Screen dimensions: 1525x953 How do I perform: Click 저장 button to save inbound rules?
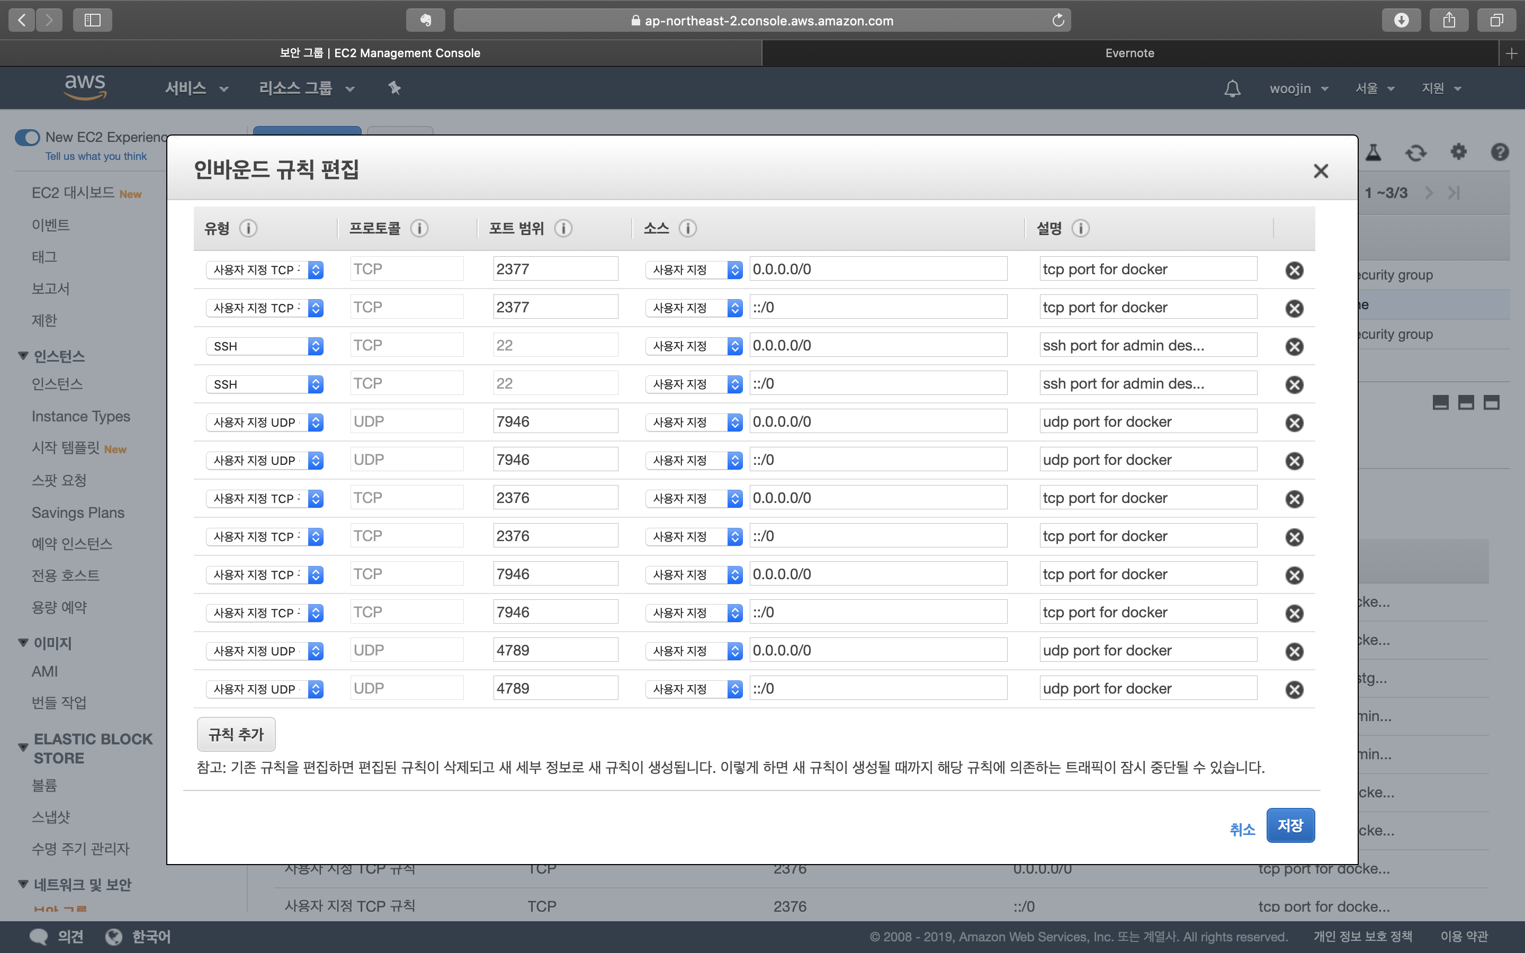(x=1291, y=824)
